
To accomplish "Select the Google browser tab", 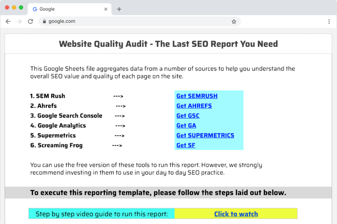I will coord(67,9).
